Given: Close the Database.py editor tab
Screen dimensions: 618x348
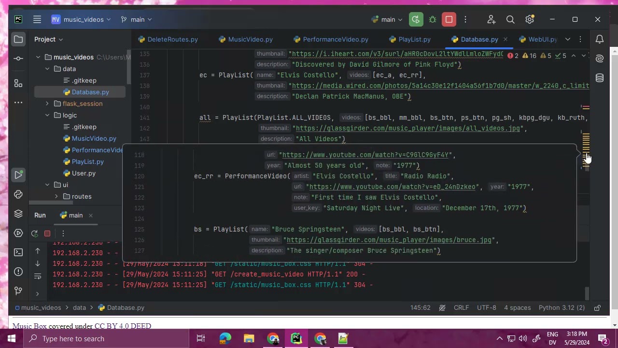Looking at the screenshot, I should click(x=505, y=39).
